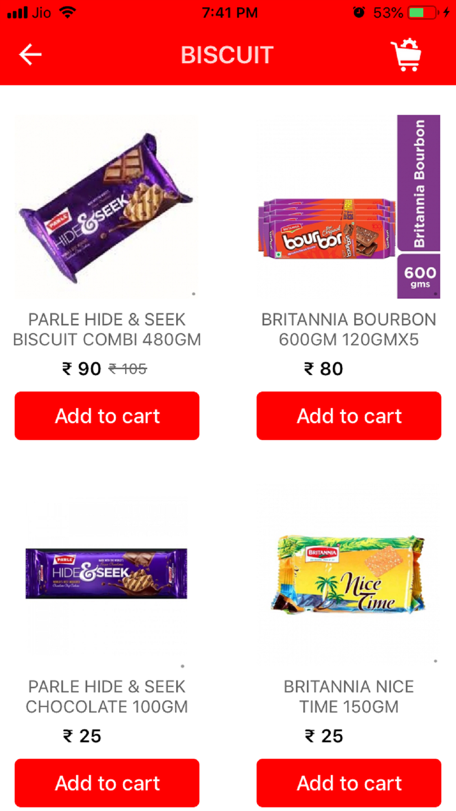456x811 pixels.
Task: Select the Britannia Nice Time 150GM title
Action: [349, 697]
